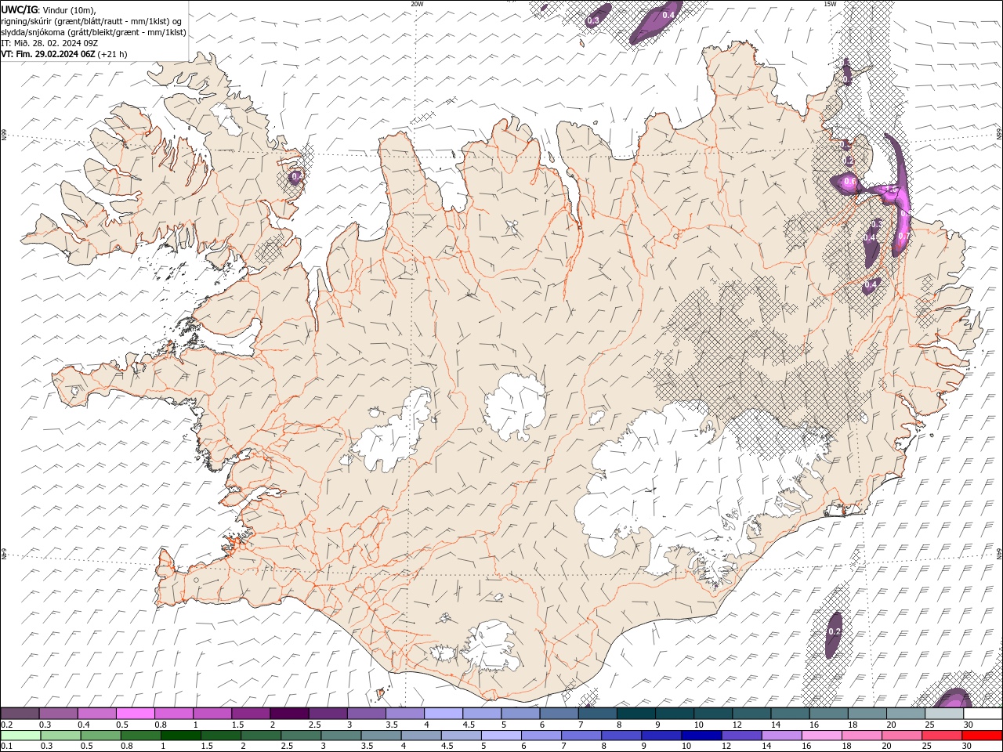Select the bright pink 0.5 swatch in upper legend
The height and width of the screenshot is (752, 1003).
(135, 714)
